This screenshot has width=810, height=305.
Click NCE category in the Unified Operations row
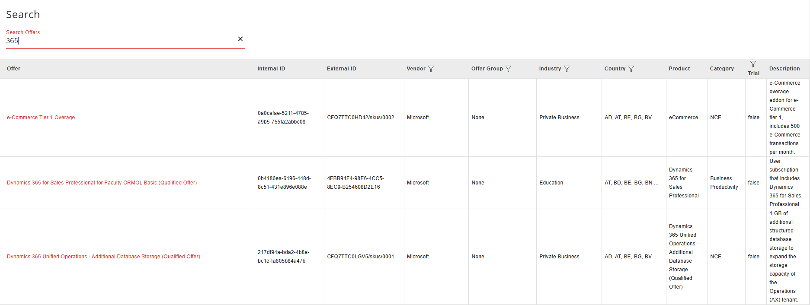(x=716, y=257)
